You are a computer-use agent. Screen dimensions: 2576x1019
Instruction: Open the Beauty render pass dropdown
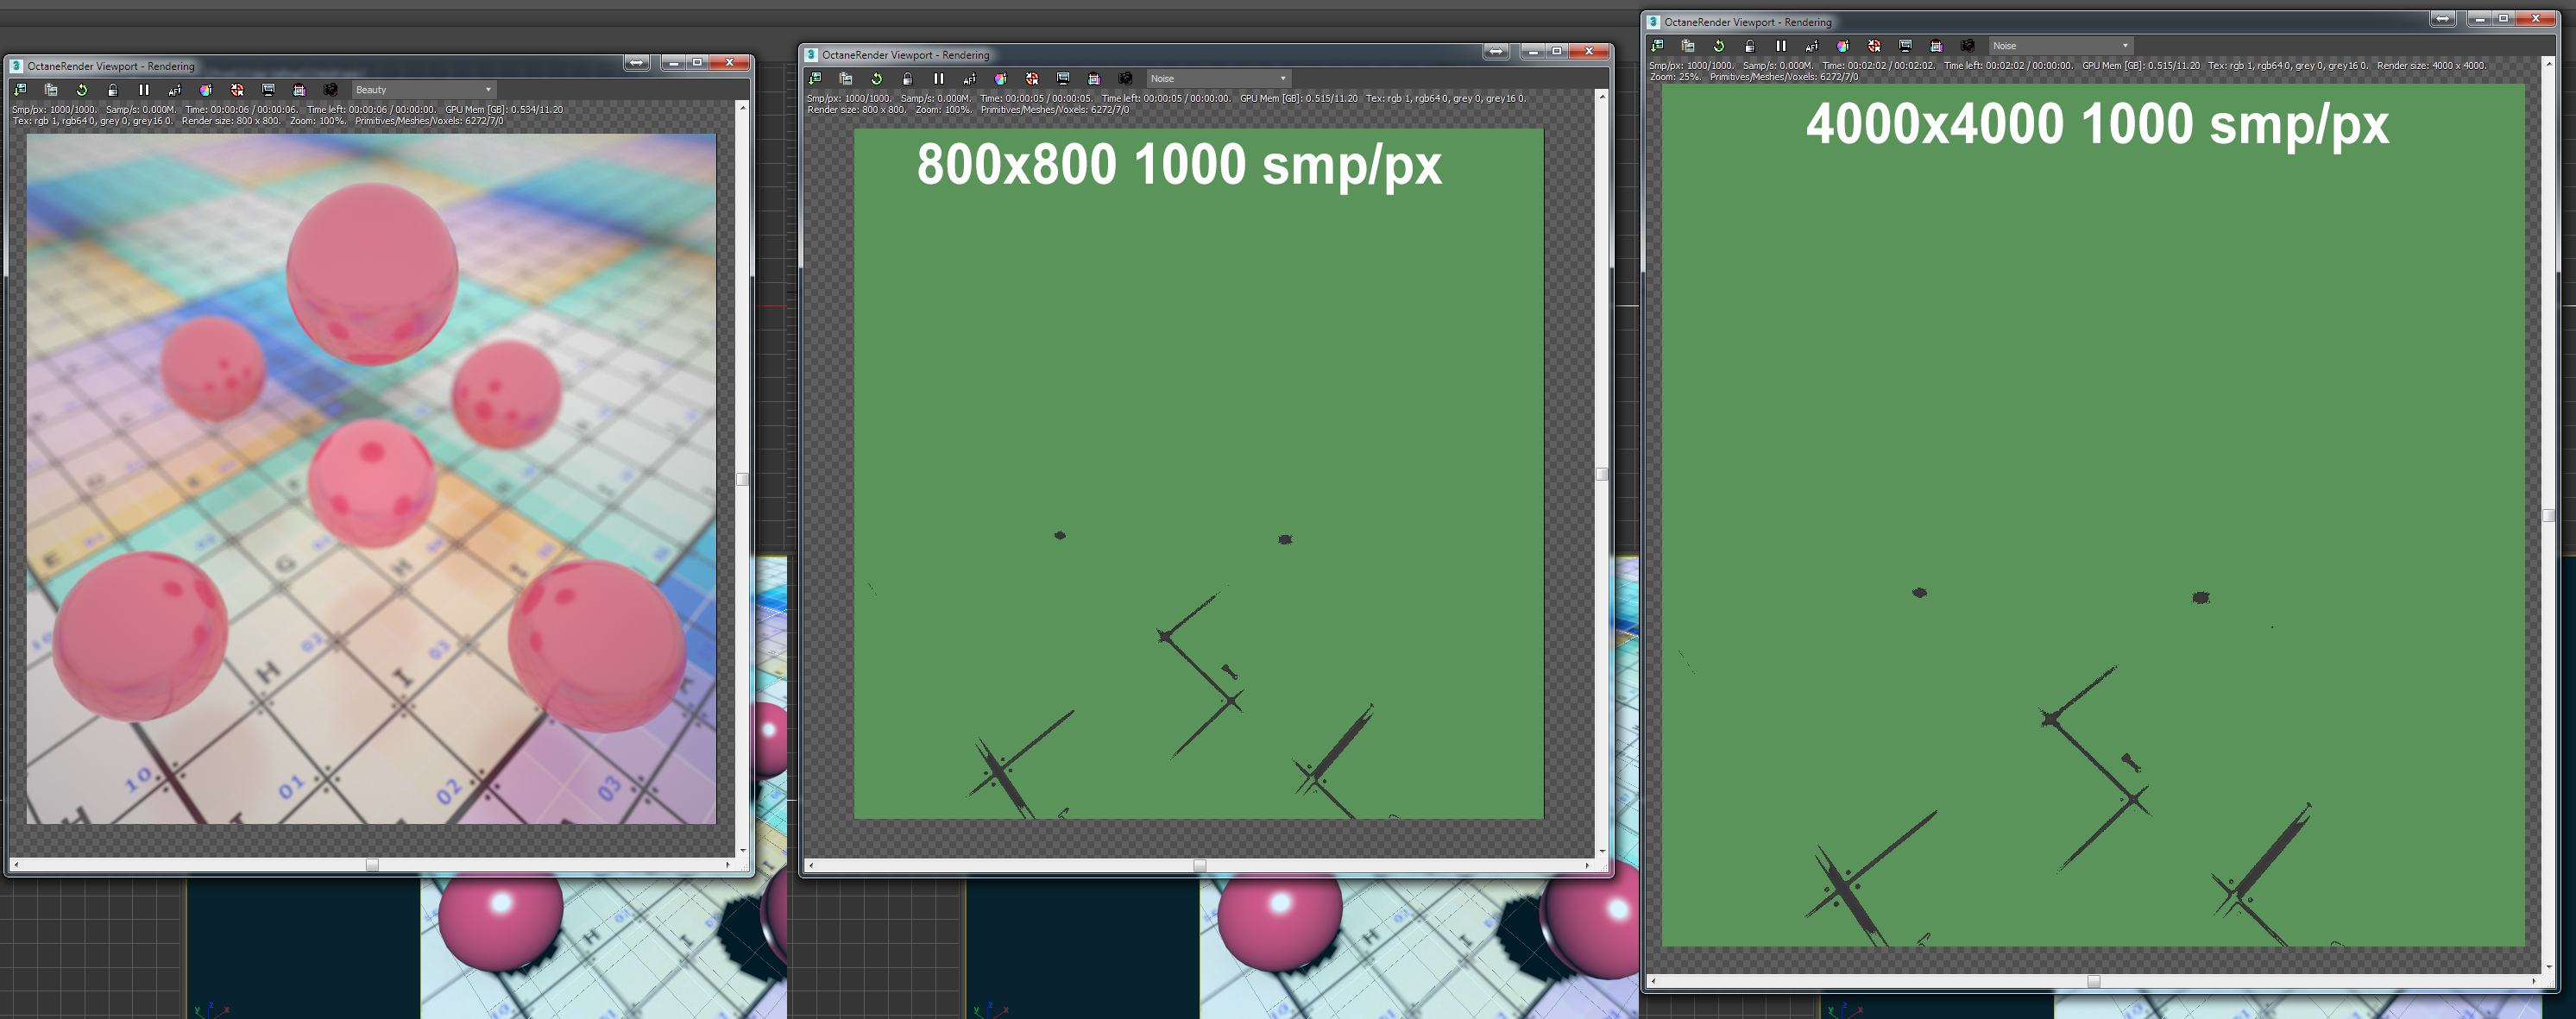click(423, 90)
